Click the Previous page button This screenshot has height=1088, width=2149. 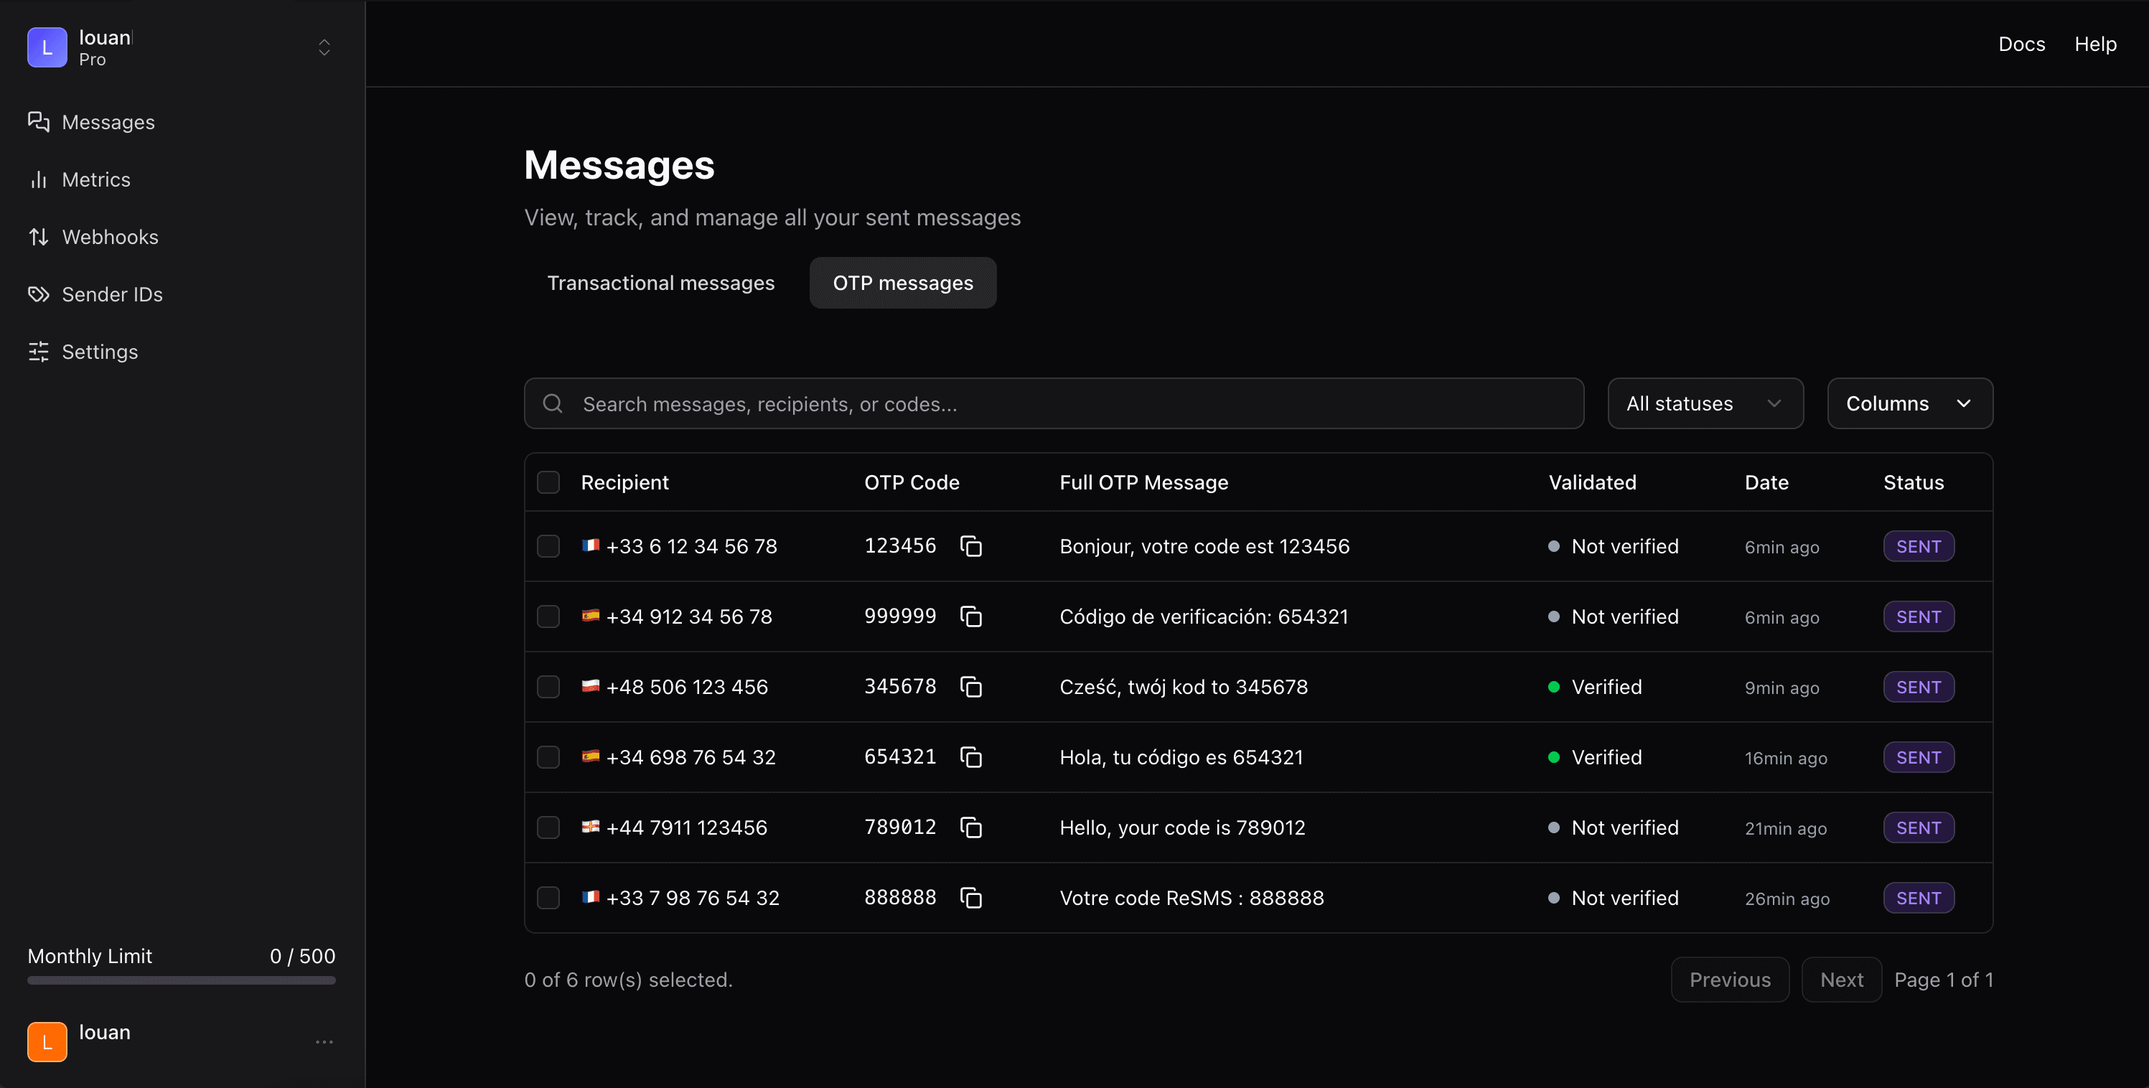[1729, 980]
